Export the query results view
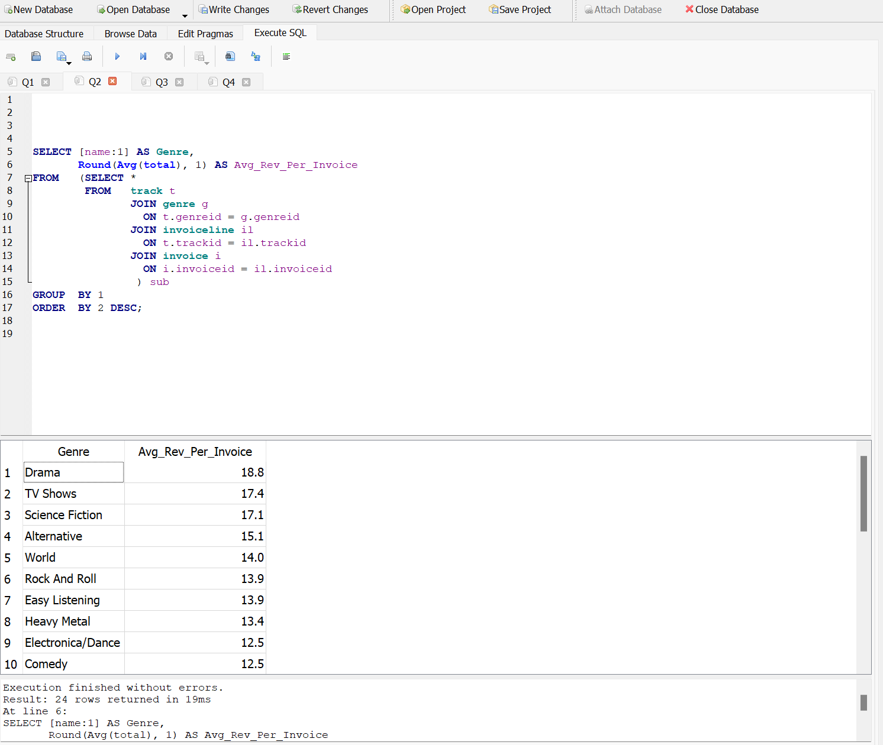883x745 pixels. coord(199,56)
